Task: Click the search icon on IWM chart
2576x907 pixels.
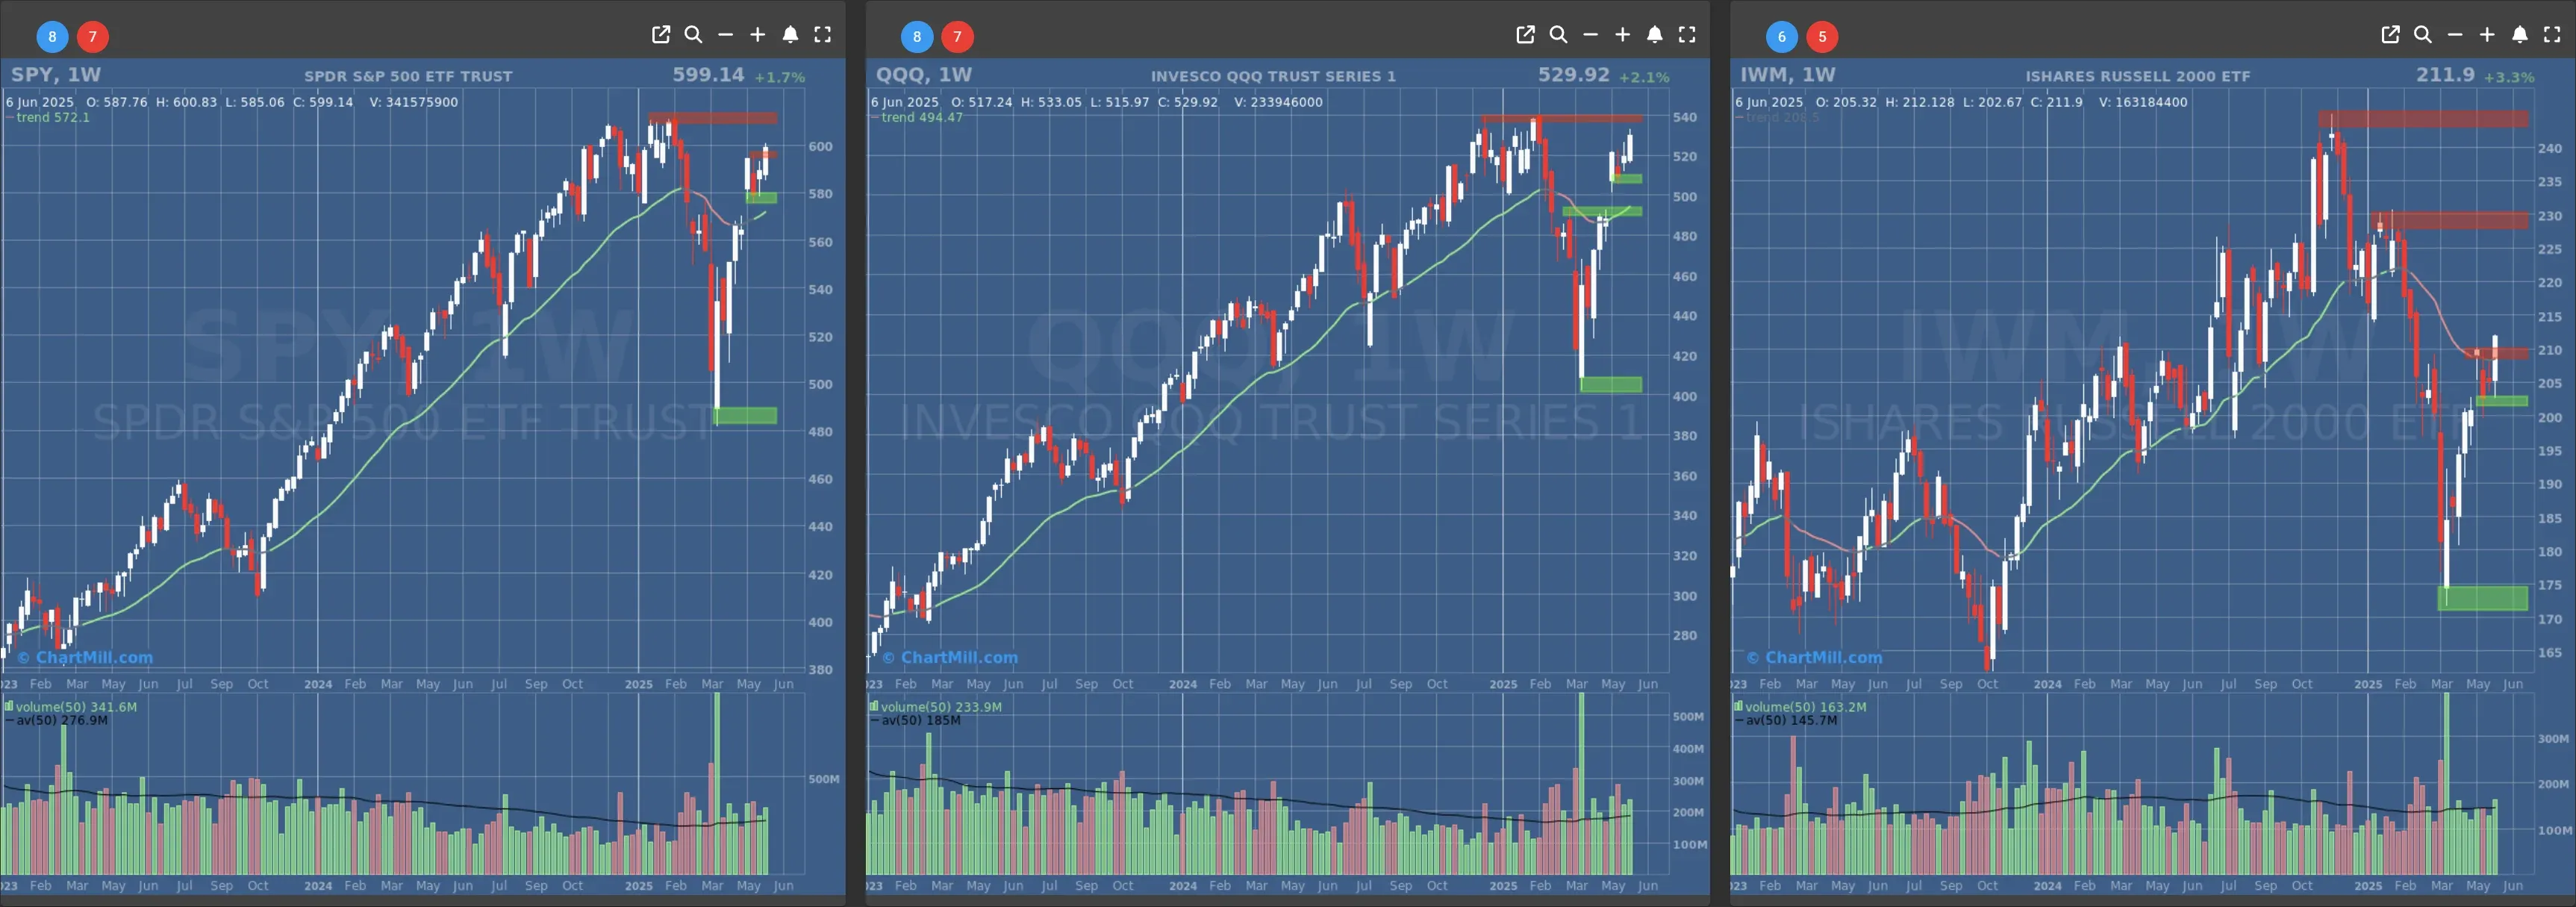Action: [x=2422, y=35]
